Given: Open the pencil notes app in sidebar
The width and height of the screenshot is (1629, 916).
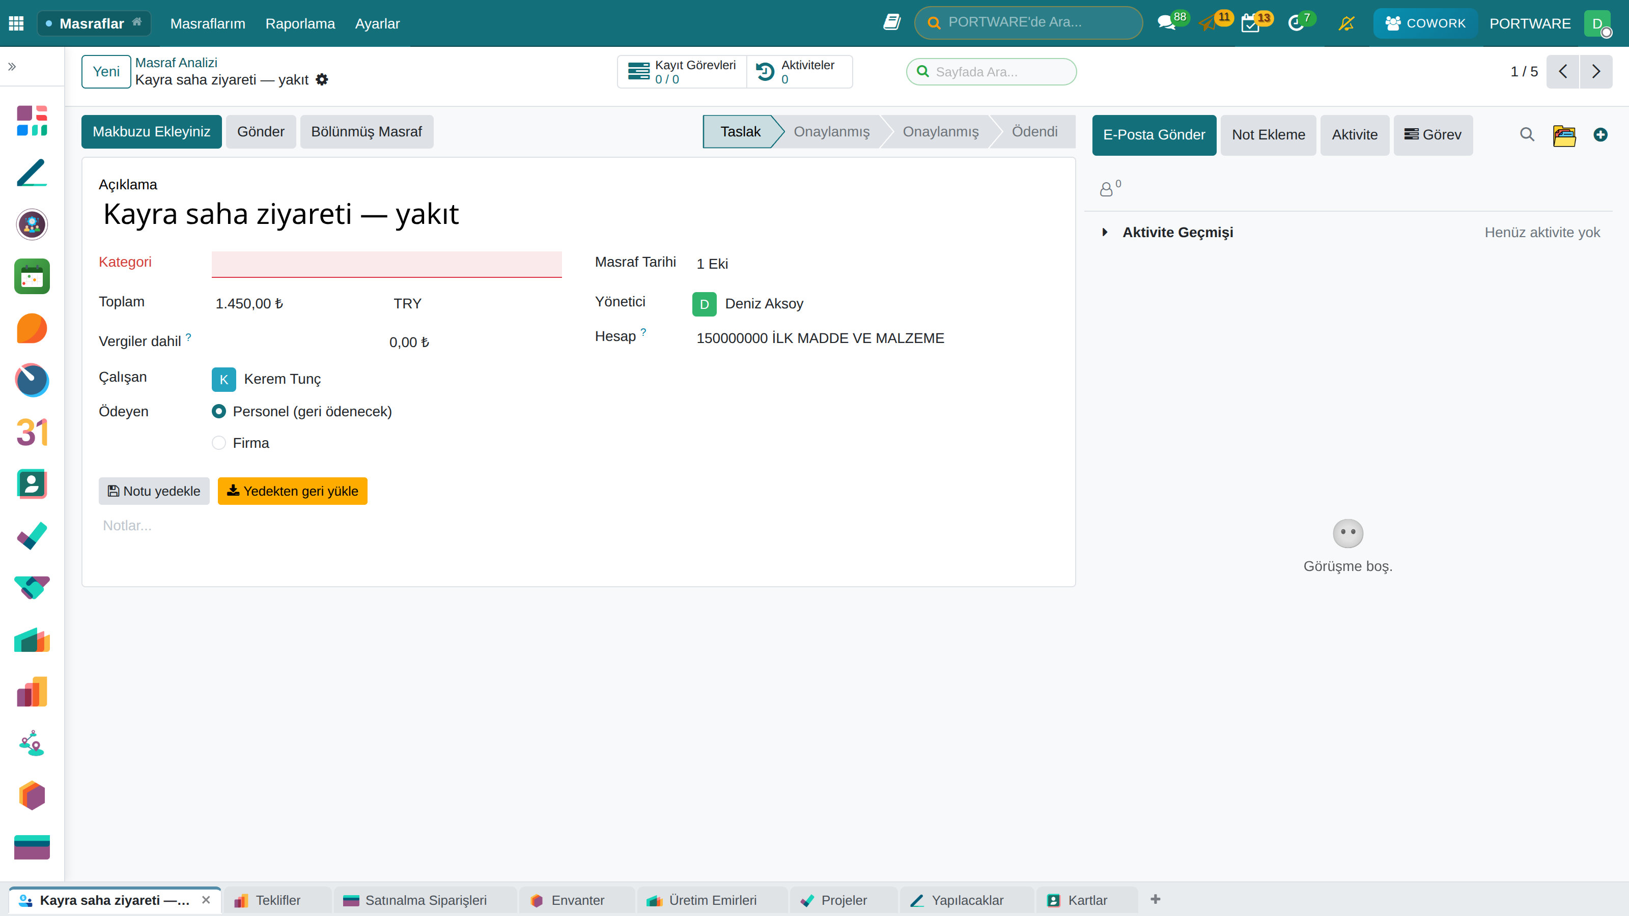Looking at the screenshot, I should 32,173.
